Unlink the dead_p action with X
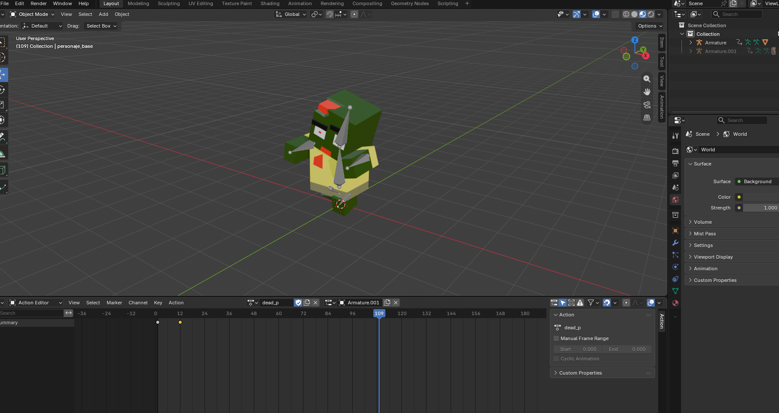 [315, 303]
